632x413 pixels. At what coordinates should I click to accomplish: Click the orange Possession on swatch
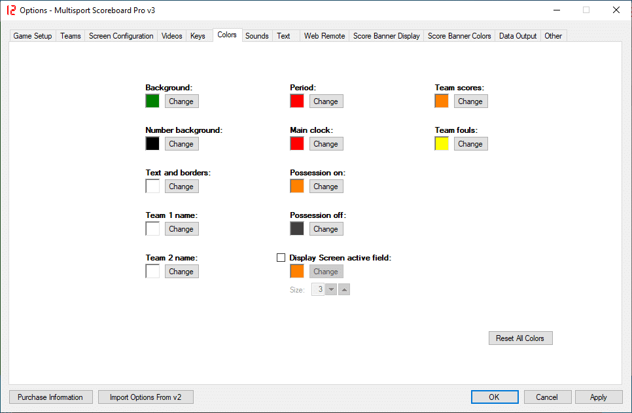click(297, 187)
